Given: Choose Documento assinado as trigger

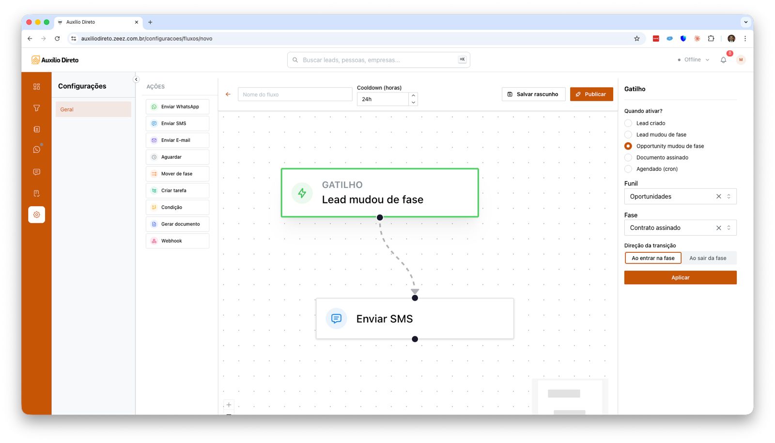Looking at the screenshot, I should [628, 157].
